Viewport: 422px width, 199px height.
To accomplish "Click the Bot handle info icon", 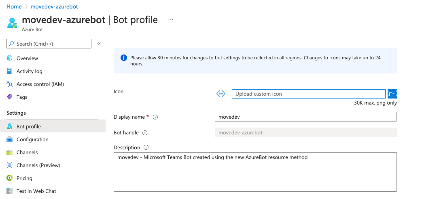I will (145, 133).
